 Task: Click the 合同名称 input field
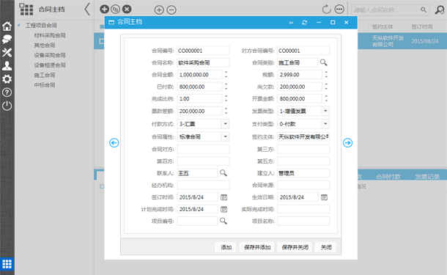(203, 62)
